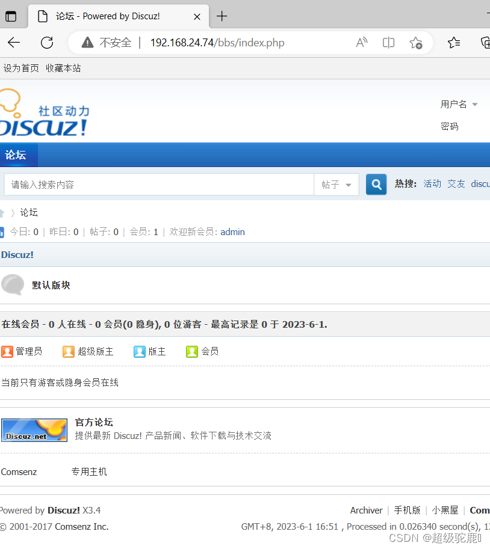Image resolution: width=490 pixels, height=549 pixels.
Task: Click hot search term 活动
Action: [x=432, y=184]
